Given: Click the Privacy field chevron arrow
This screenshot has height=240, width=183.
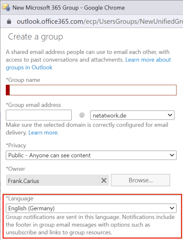Looking at the screenshot, I should click(x=172, y=155).
